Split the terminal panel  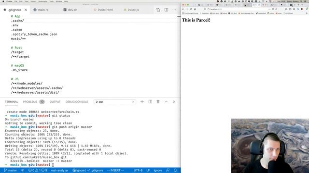point(150,102)
